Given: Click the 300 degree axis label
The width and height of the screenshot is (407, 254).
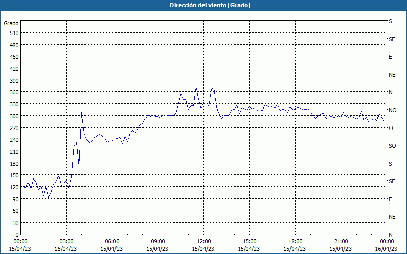Looking at the screenshot, I should click(x=14, y=116).
